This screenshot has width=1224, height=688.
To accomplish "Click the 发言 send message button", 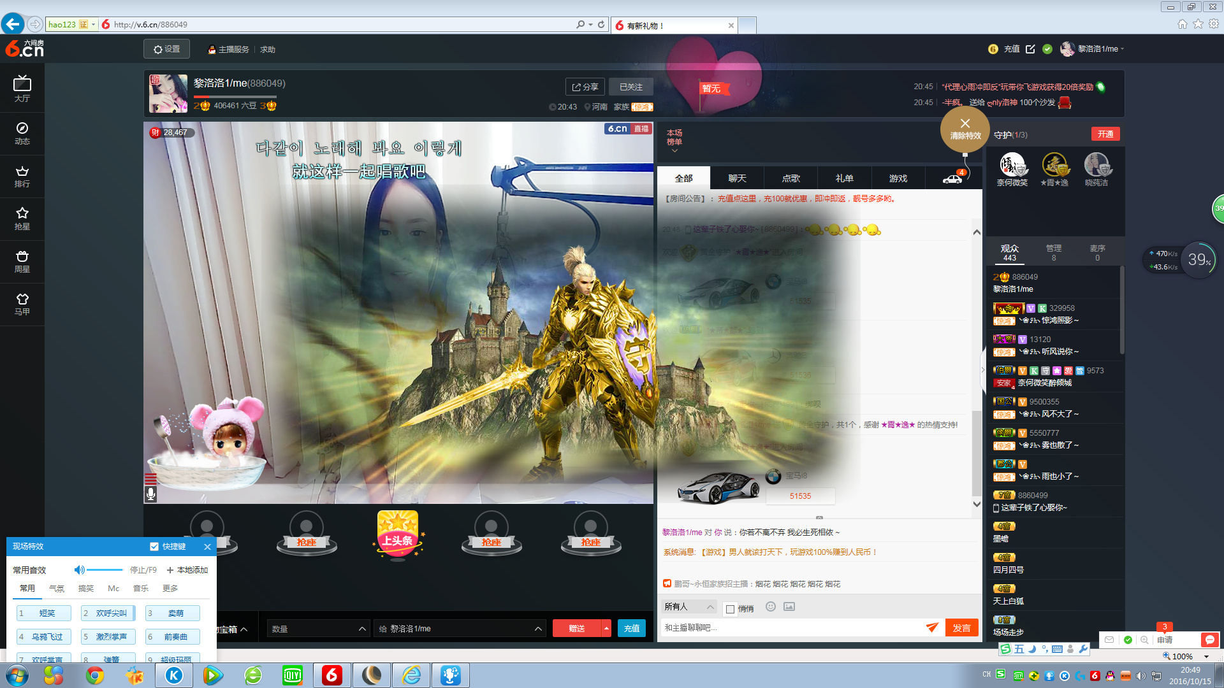I will pyautogui.click(x=961, y=627).
